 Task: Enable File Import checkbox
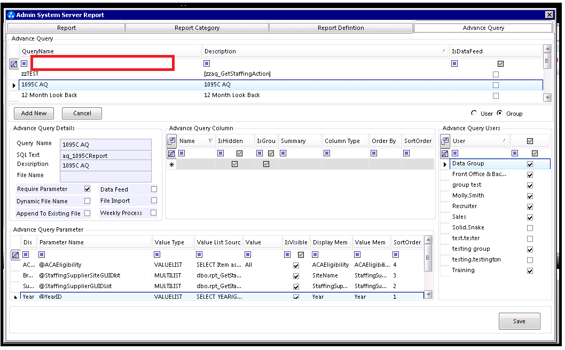pos(154,200)
